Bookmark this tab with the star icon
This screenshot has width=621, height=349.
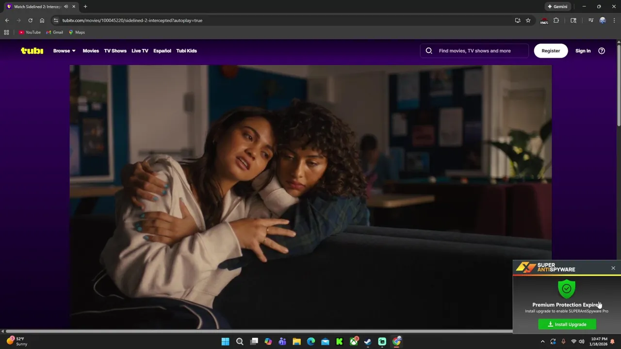pyautogui.click(x=528, y=20)
